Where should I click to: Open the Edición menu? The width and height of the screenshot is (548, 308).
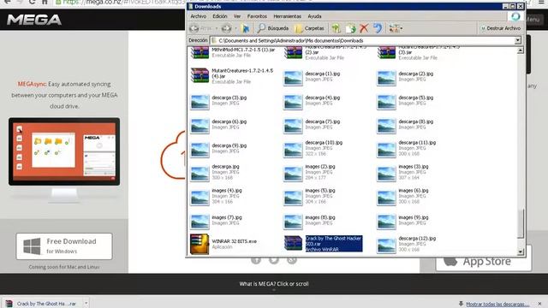click(220, 16)
